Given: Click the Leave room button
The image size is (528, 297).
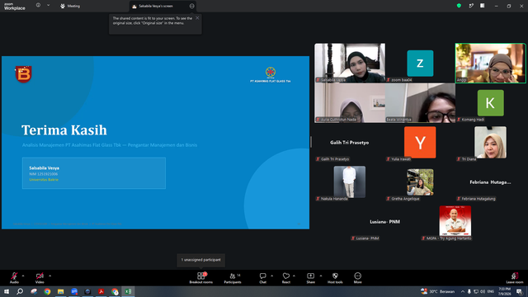Looking at the screenshot, I should pyautogui.click(x=515, y=278).
